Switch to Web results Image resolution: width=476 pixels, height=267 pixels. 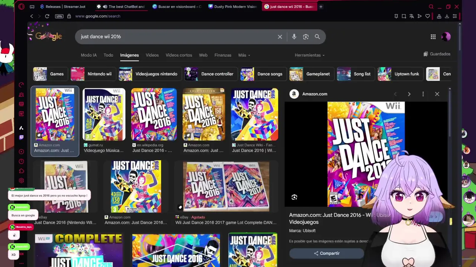pos(203,55)
